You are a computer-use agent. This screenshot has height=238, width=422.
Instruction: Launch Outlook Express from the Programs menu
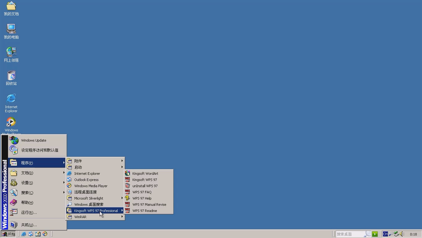[x=95, y=179]
